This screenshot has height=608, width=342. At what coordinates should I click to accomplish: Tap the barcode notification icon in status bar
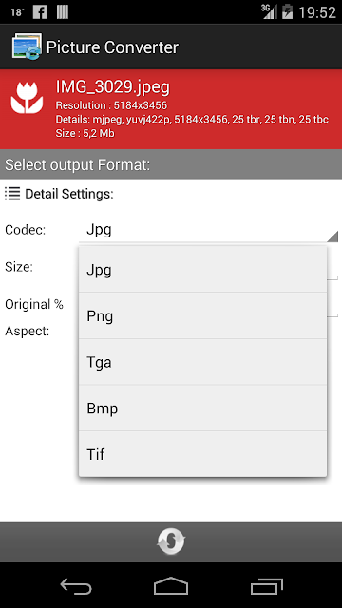(63, 12)
